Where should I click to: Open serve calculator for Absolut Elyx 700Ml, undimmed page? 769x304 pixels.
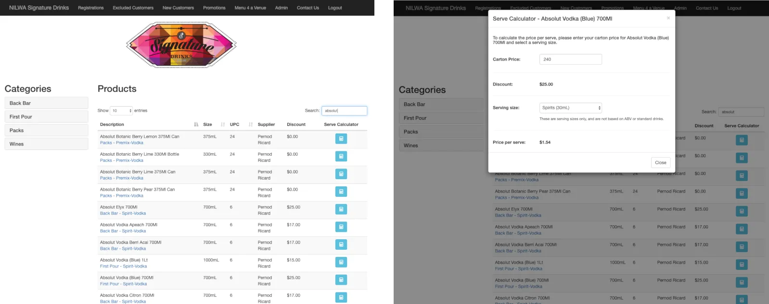click(341, 209)
